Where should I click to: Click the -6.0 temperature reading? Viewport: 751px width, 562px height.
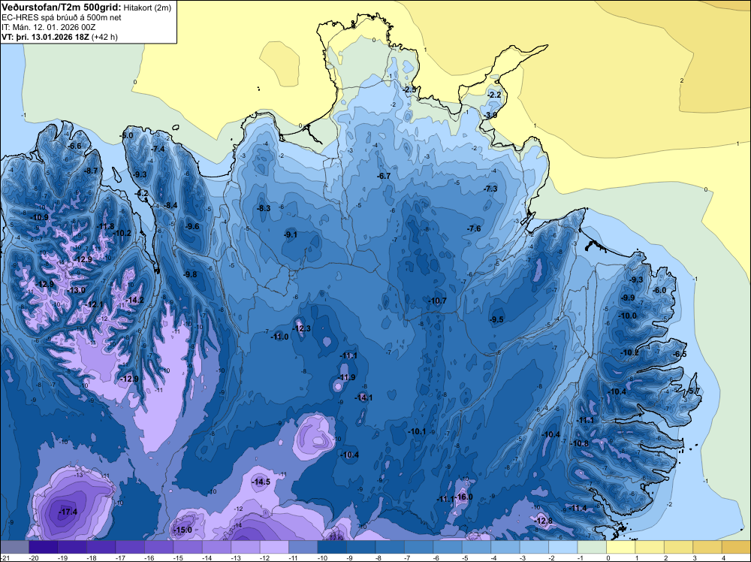coord(659,291)
